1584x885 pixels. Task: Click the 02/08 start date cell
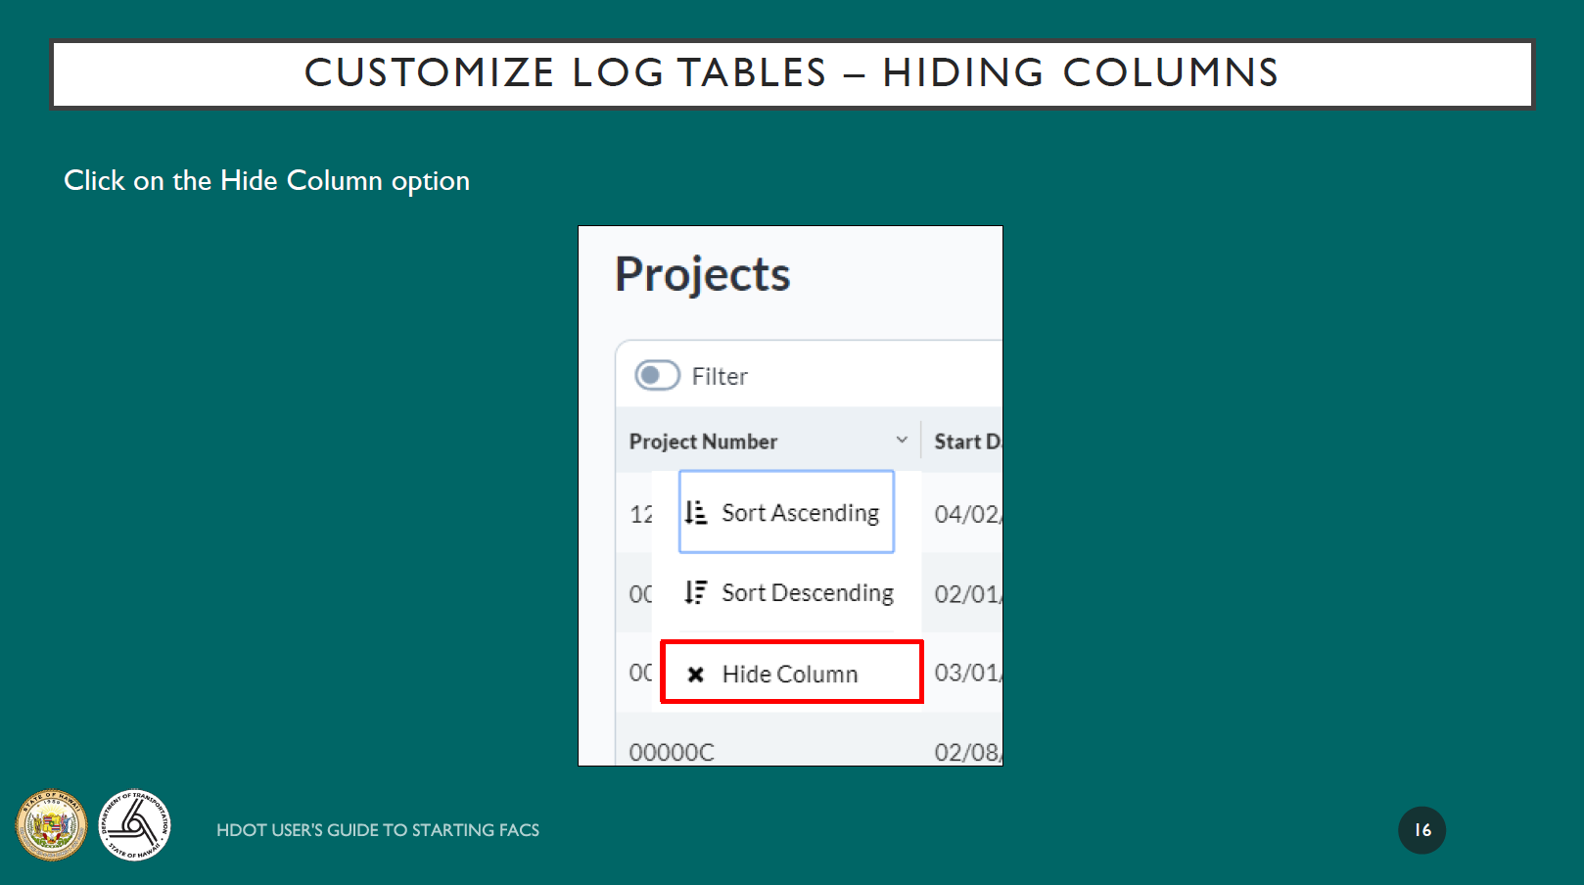tap(967, 752)
